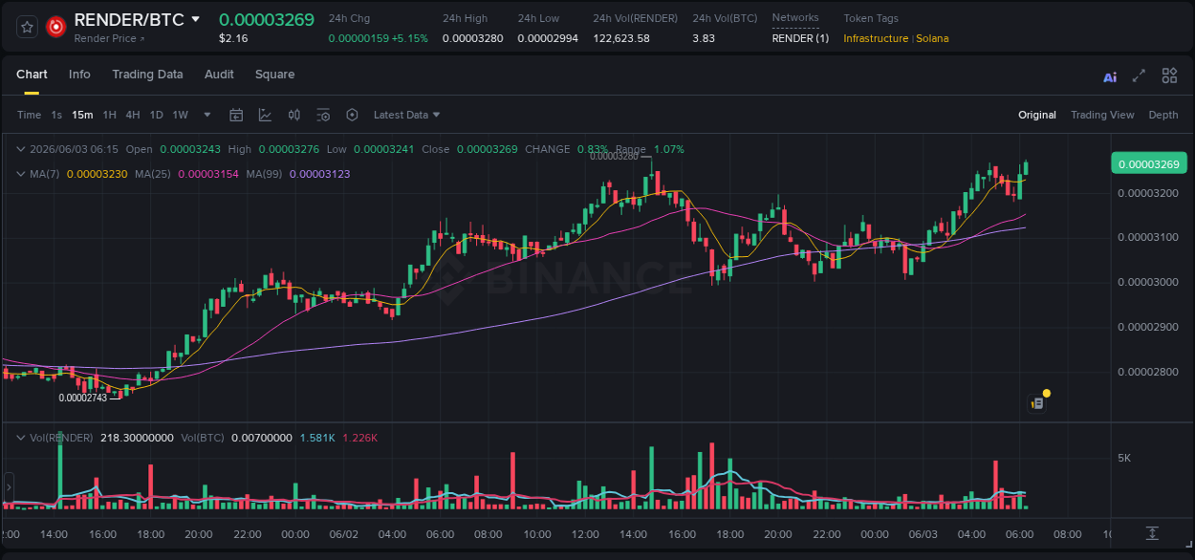Click the volume MA value 1.581K
The height and width of the screenshot is (560, 1195).
(x=317, y=438)
